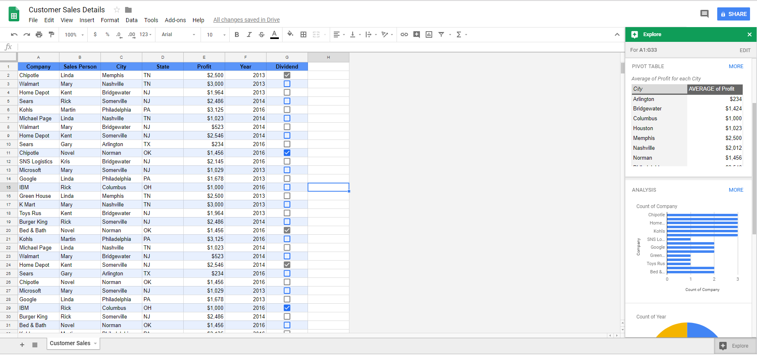Click MORE next to PIVOT TABLE
The image size is (757, 355).
tap(736, 66)
